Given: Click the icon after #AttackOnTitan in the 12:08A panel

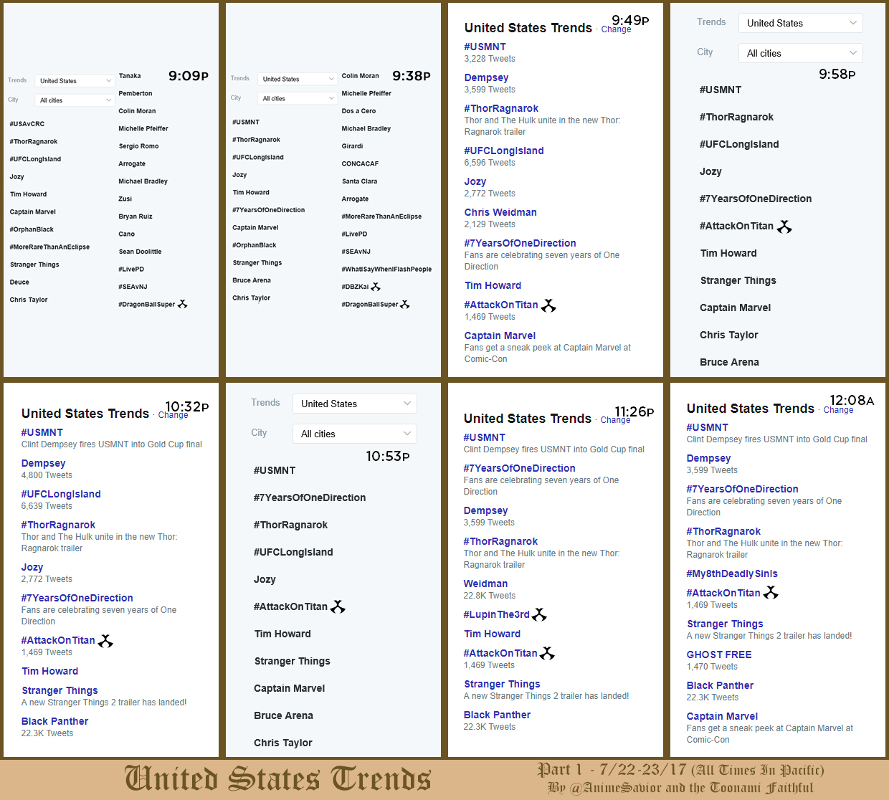Looking at the screenshot, I should [771, 593].
